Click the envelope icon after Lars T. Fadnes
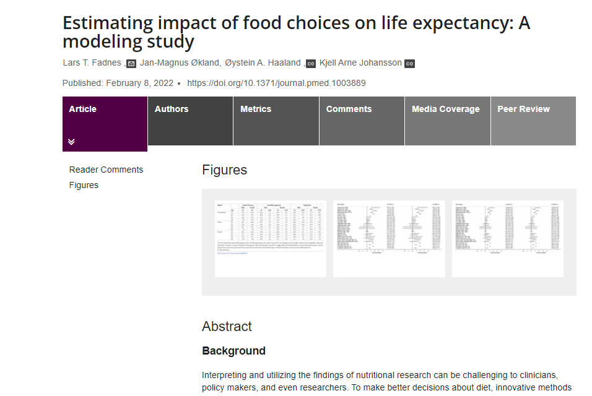592x396 pixels. [131, 64]
